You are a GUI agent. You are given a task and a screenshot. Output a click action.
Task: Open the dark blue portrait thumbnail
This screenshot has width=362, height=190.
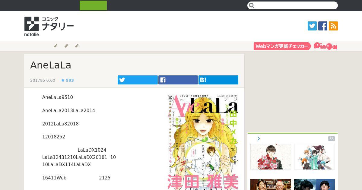(x=314, y=184)
